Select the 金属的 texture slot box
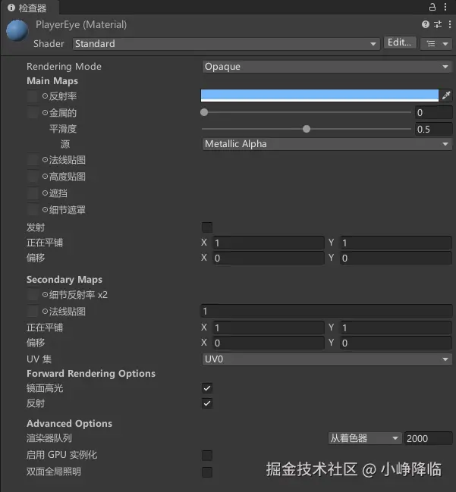The width and height of the screenshot is (456, 492). click(x=33, y=112)
